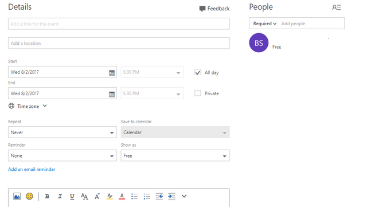Open the Show as dropdown set to Free
The height and width of the screenshot is (207, 367).
click(175, 156)
